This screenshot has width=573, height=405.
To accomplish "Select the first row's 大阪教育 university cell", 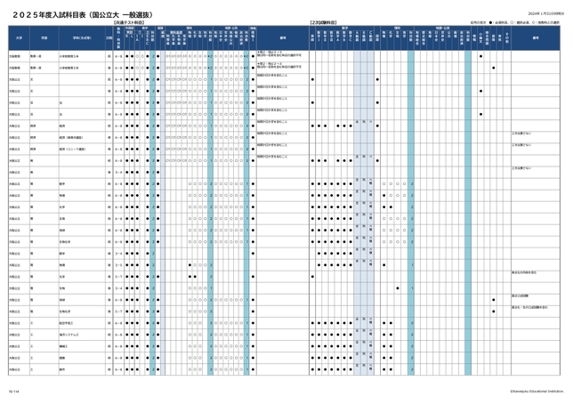I will (16, 54).
